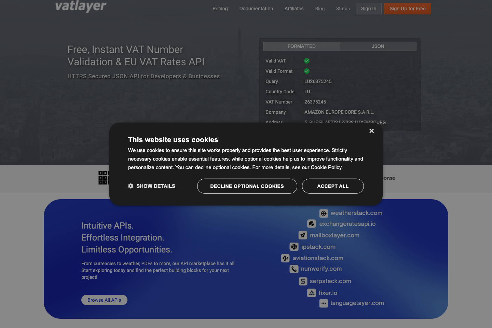Click the serpstack.com S icon

click(303, 281)
